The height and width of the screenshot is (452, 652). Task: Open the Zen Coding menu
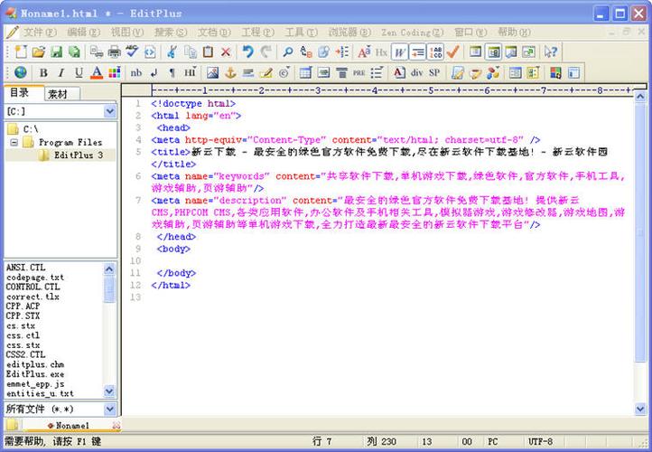coord(405,32)
